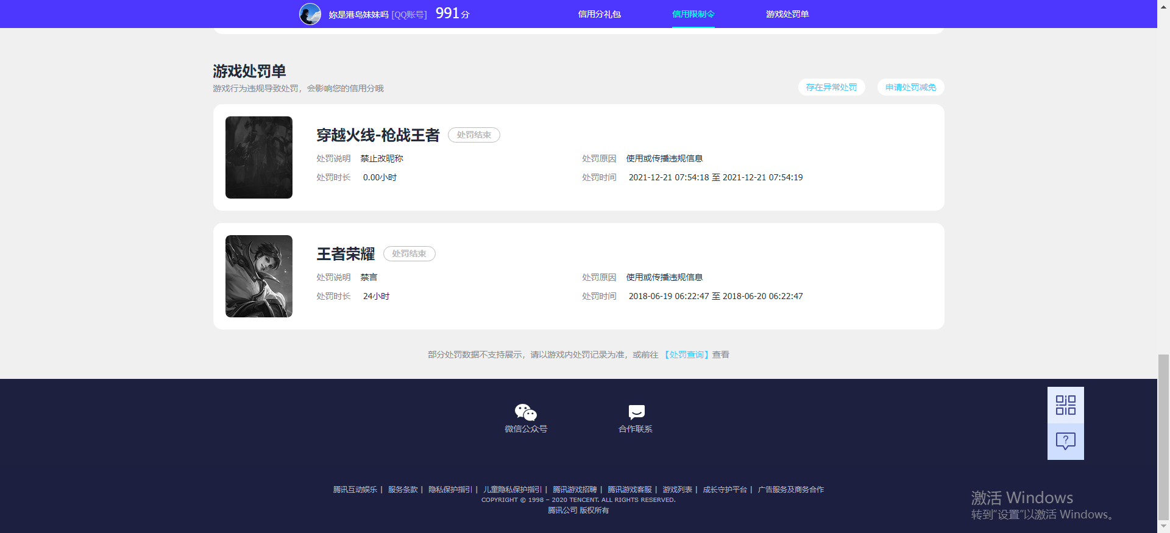Switch to the 信用限制令 tab
The width and height of the screenshot is (1170, 533).
click(693, 14)
